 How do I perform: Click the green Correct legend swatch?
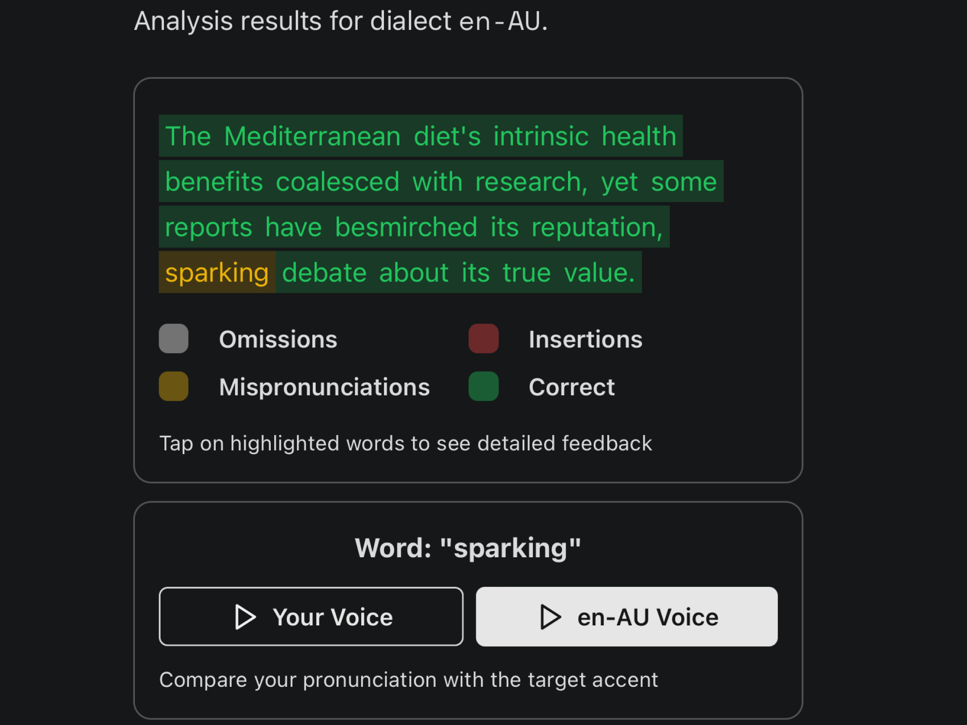(x=483, y=386)
